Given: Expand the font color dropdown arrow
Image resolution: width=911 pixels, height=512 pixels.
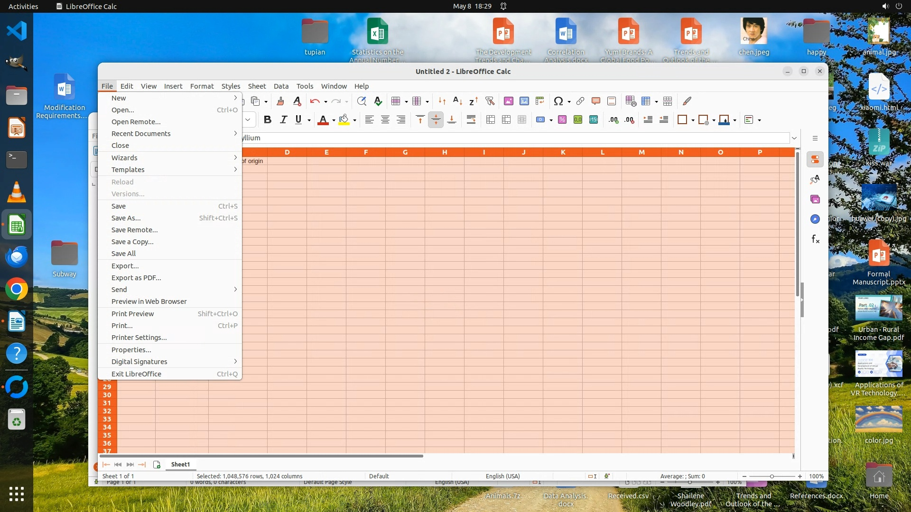Looking at the screenshot, I should (x=334, y=120).
